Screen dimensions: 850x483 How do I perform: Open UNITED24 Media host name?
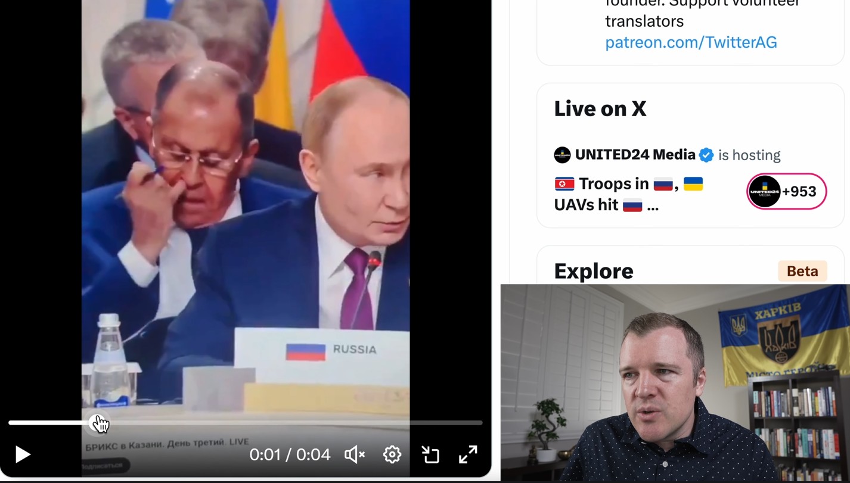[x=635, y=155]
